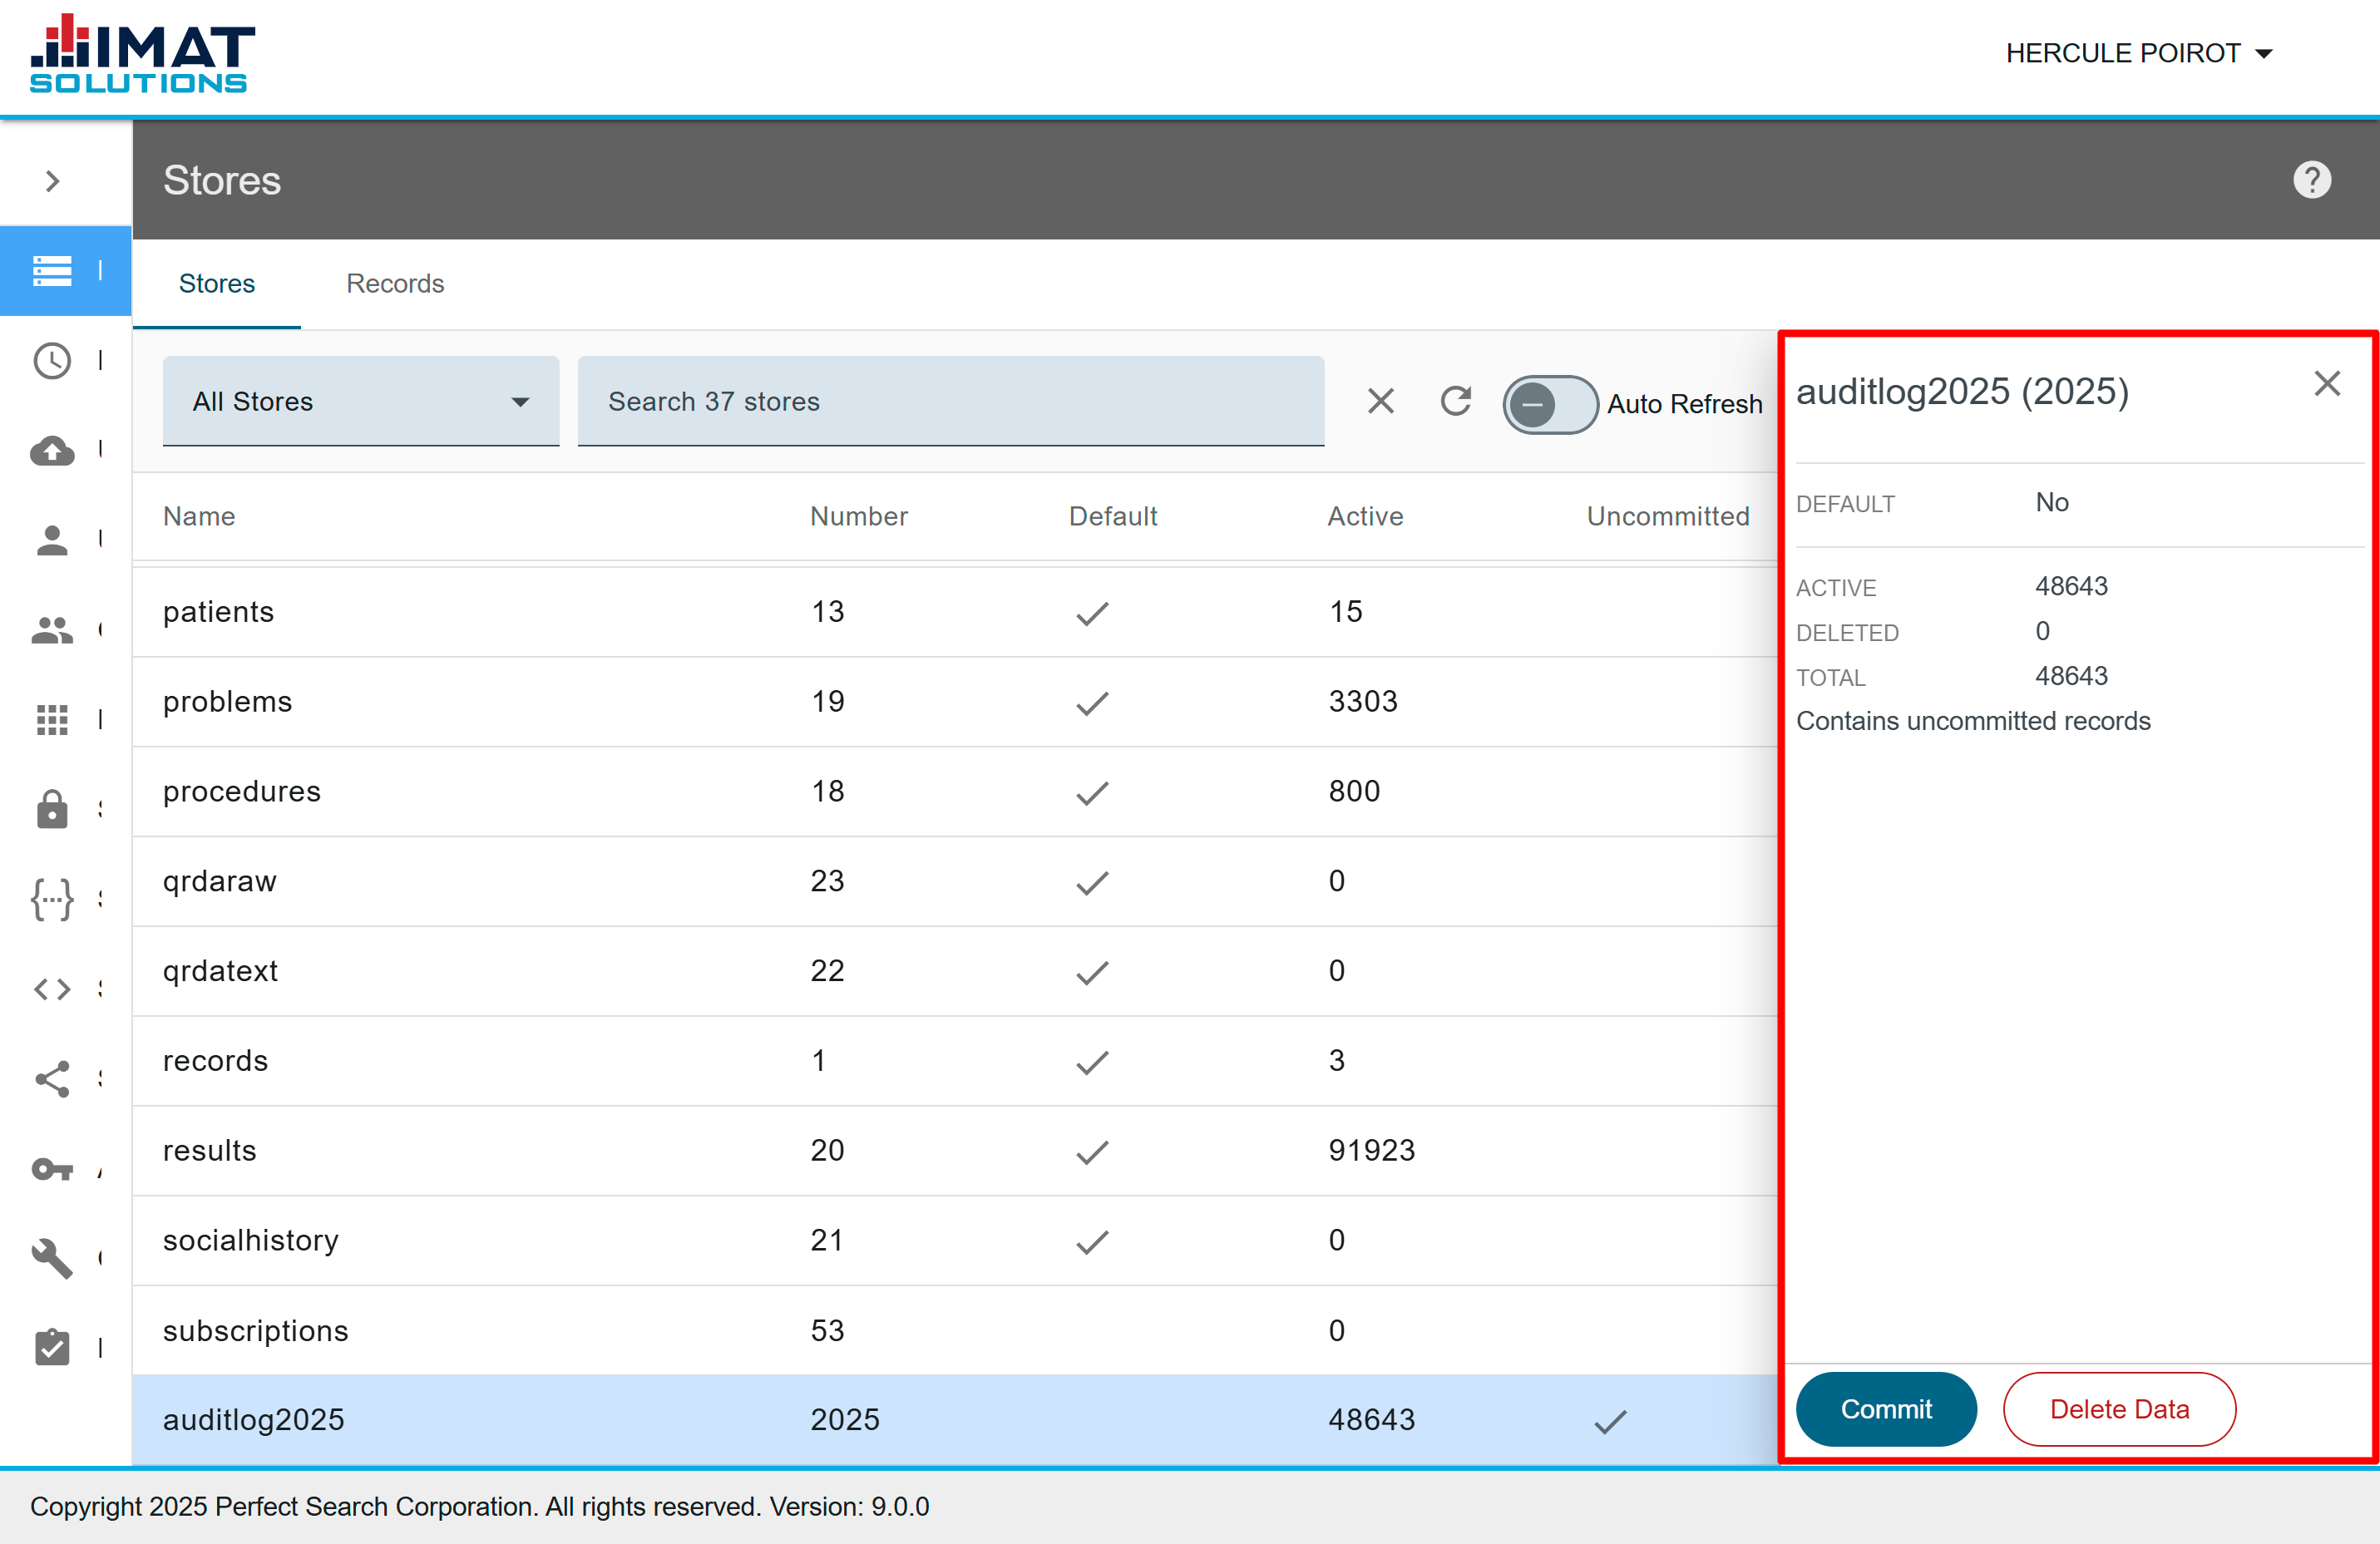Select the records store row

pyautogui.click(x=954, y=1061)
